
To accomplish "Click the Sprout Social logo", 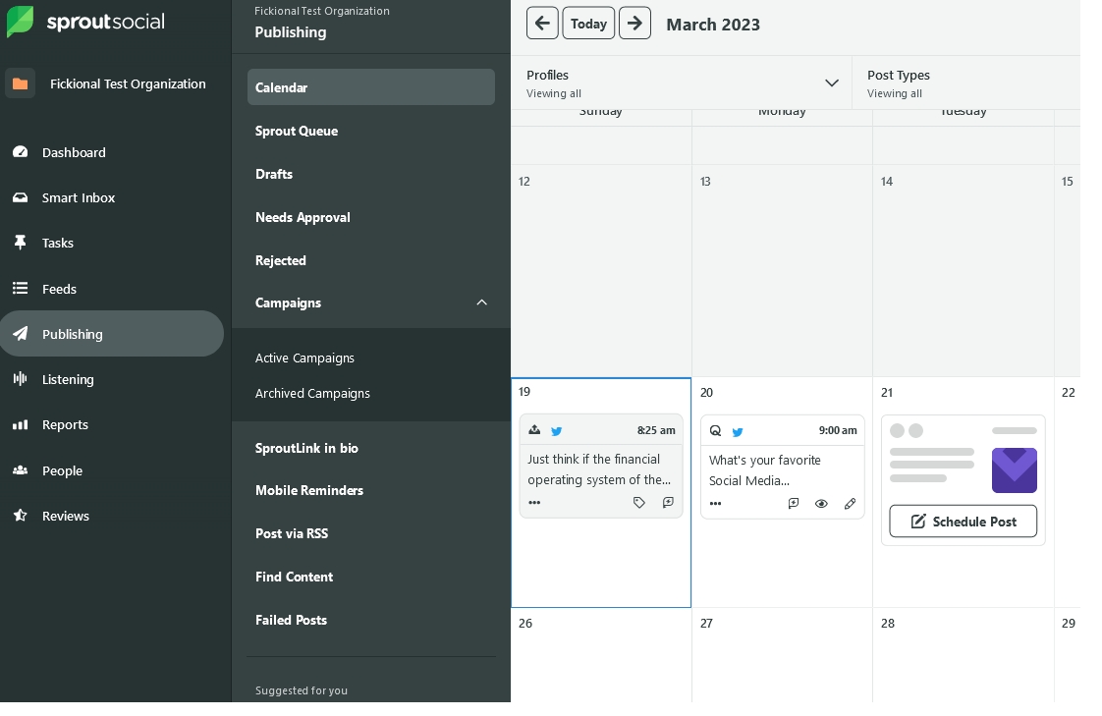I will pyautogui.click(x=86, y=22).
